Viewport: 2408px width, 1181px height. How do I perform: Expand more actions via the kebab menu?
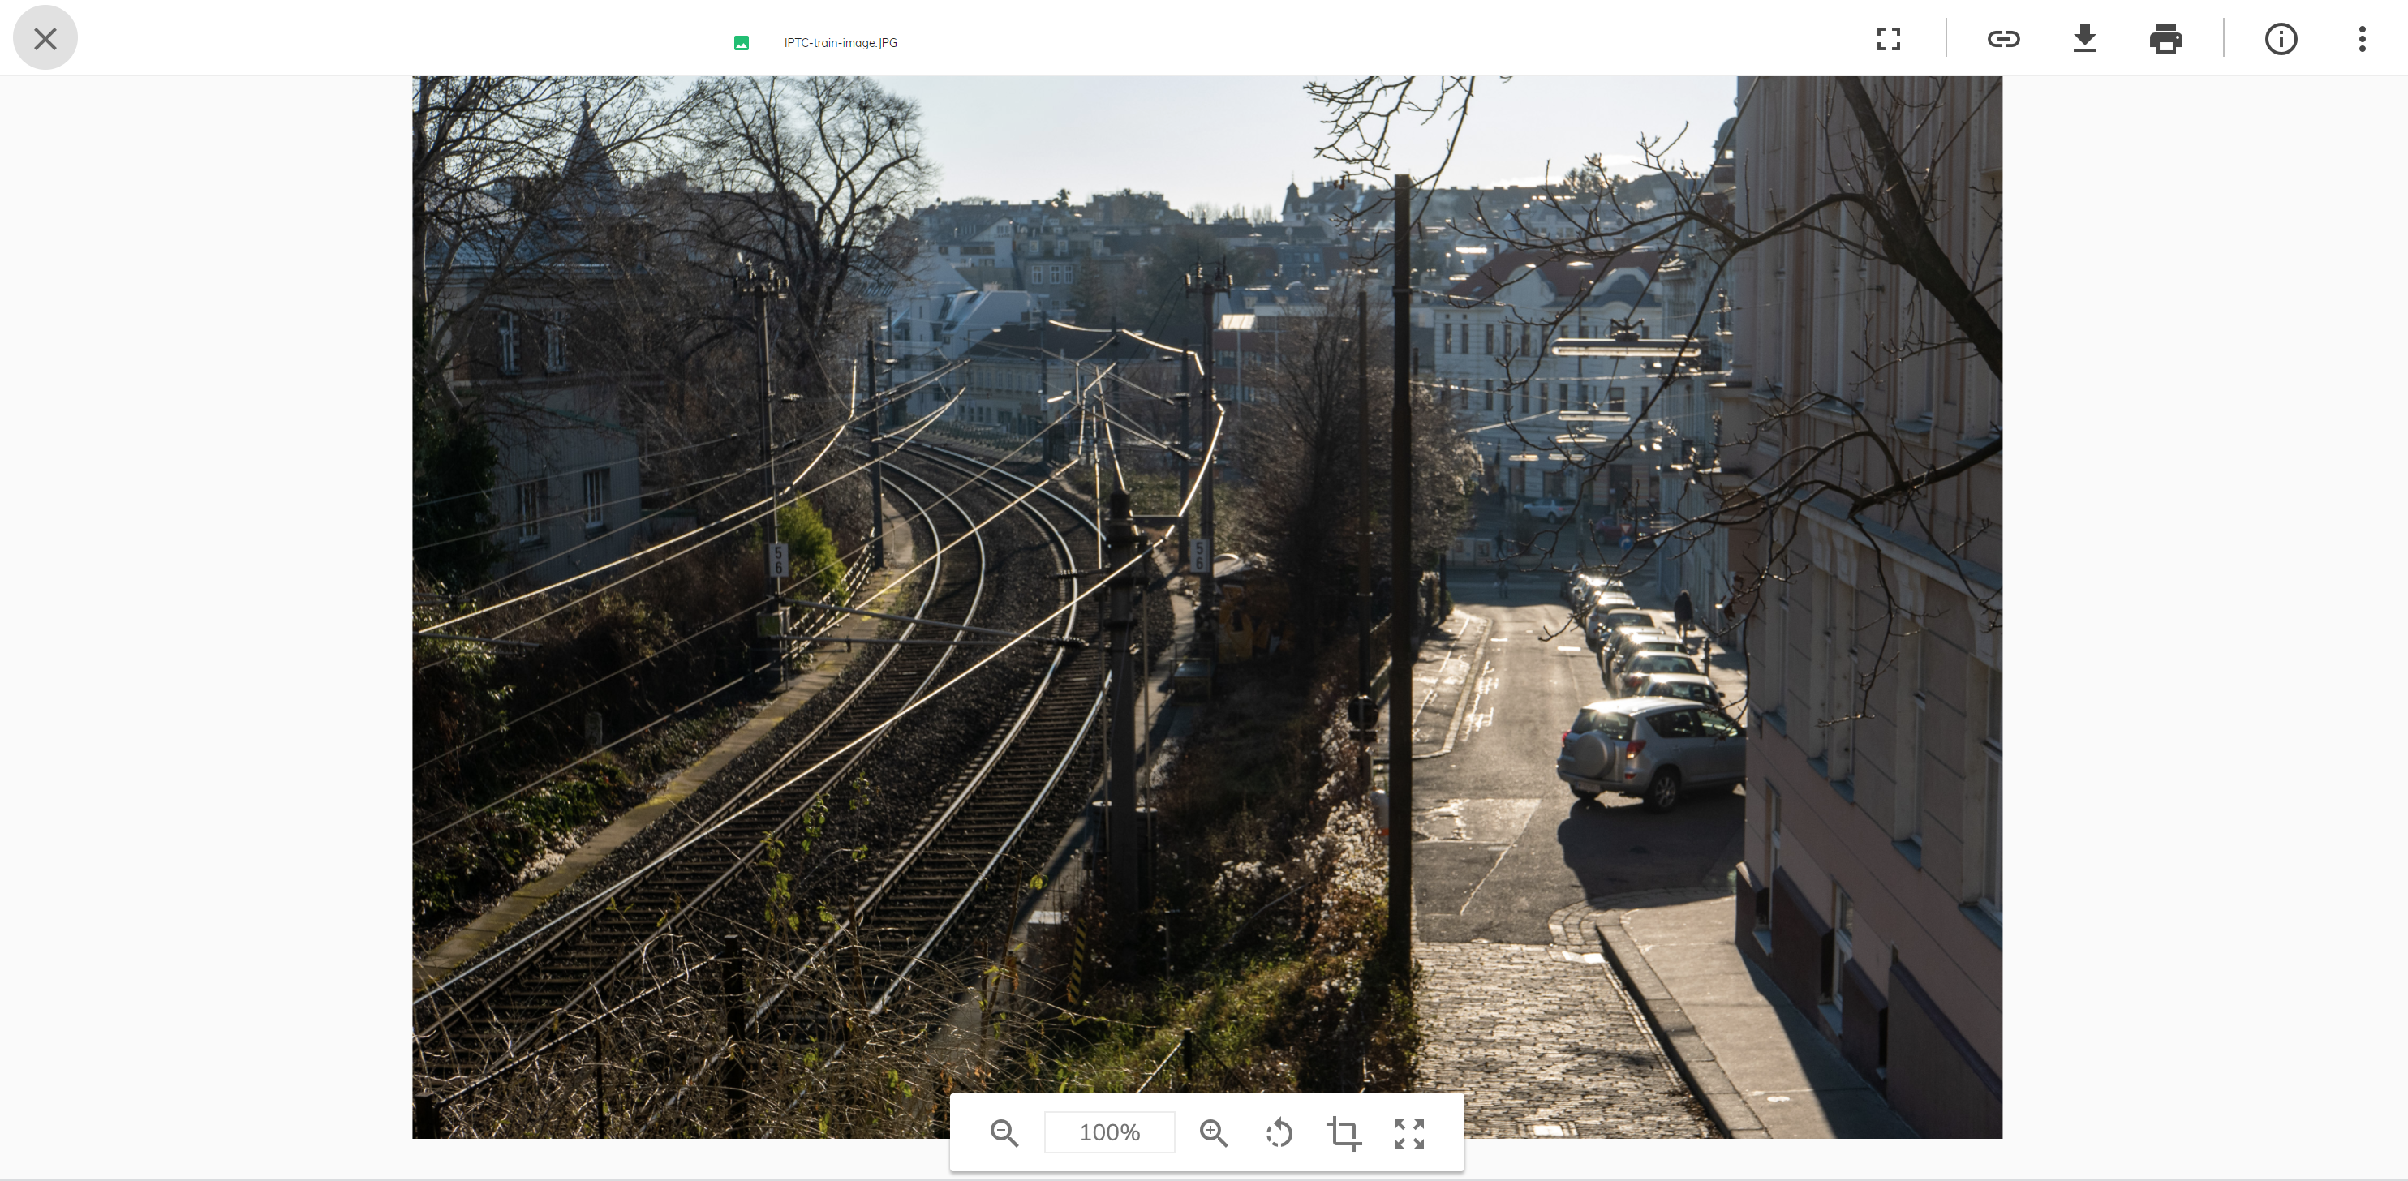coord(2363,39)
